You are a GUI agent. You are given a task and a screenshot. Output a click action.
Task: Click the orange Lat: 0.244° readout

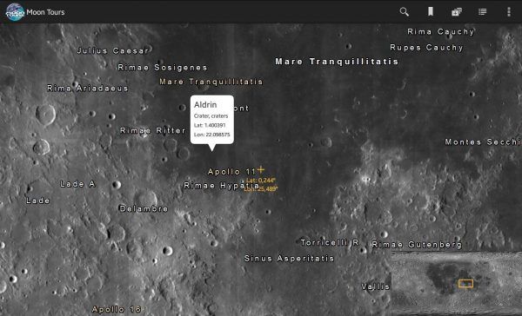(x=261, y=181)
